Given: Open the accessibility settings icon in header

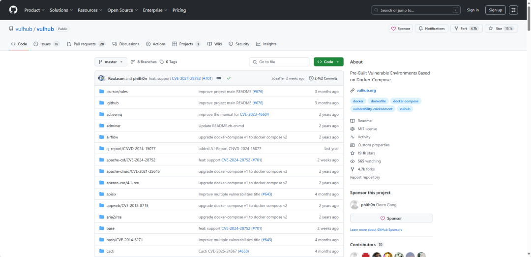Looking at the screenshot, I should point(514,10).
